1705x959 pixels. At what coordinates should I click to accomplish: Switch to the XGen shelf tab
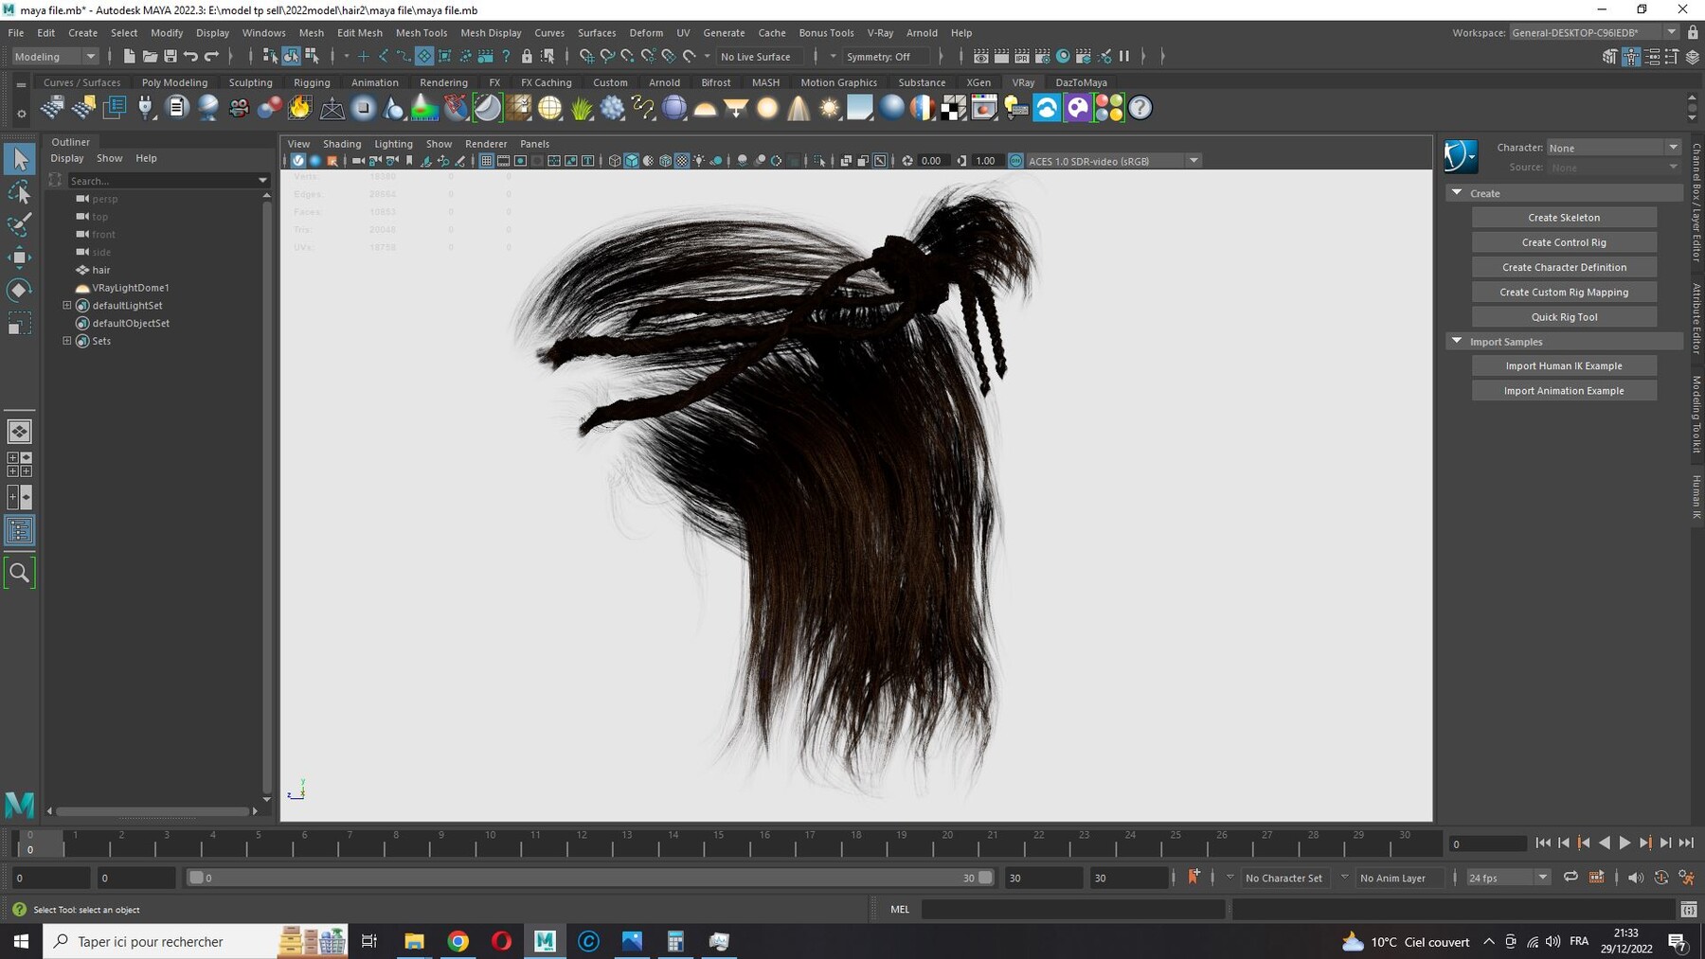978,82
